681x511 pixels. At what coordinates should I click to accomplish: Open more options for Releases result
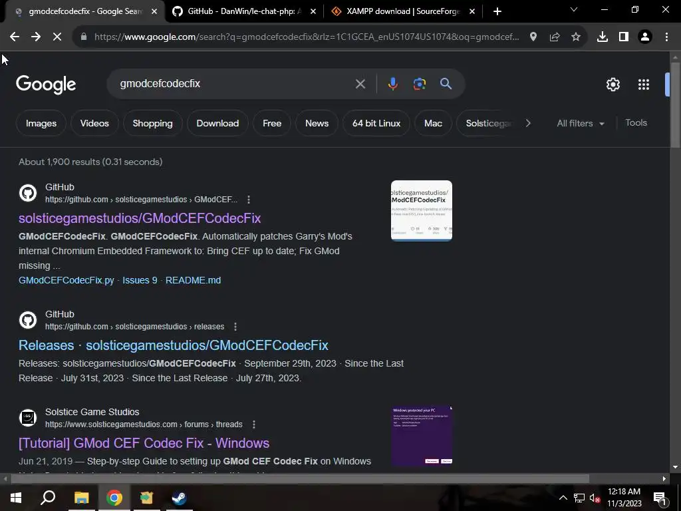235,326
